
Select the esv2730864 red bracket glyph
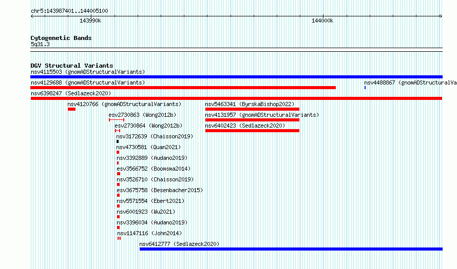pyautogui.click(x=118, y=131)
